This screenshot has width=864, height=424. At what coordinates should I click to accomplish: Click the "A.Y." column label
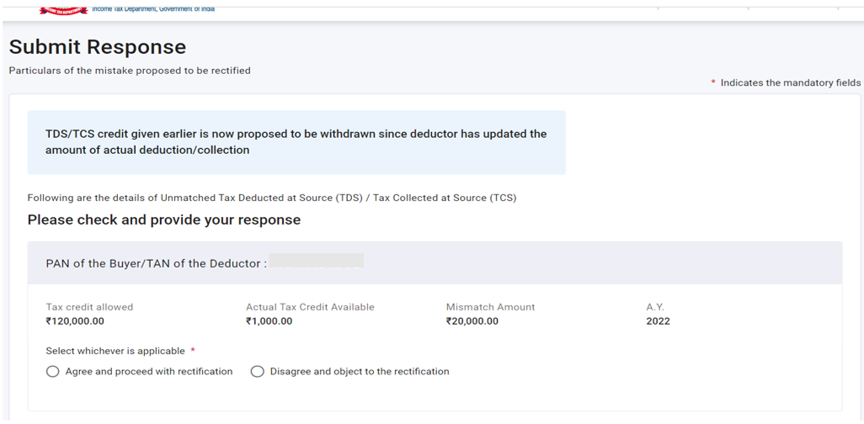click(x=655, y=307)
